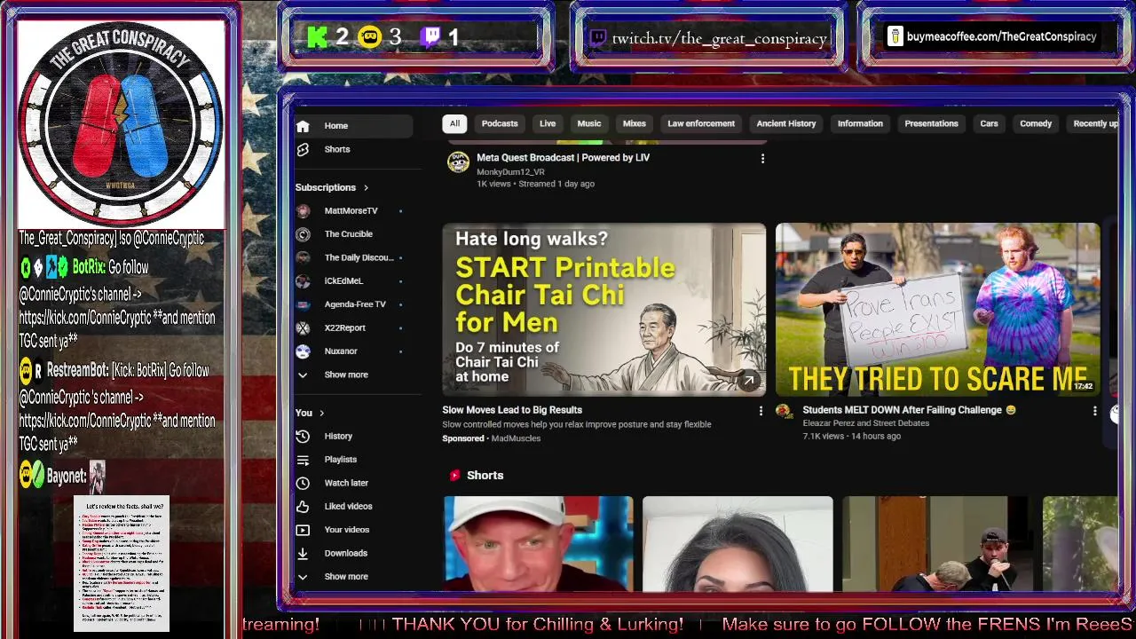Select the Podcasts filter chip

[500, 124]
